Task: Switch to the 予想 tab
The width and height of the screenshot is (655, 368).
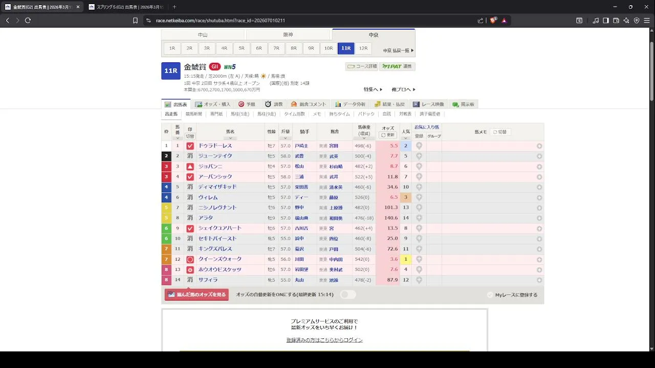Action: (x=247, y=104)
